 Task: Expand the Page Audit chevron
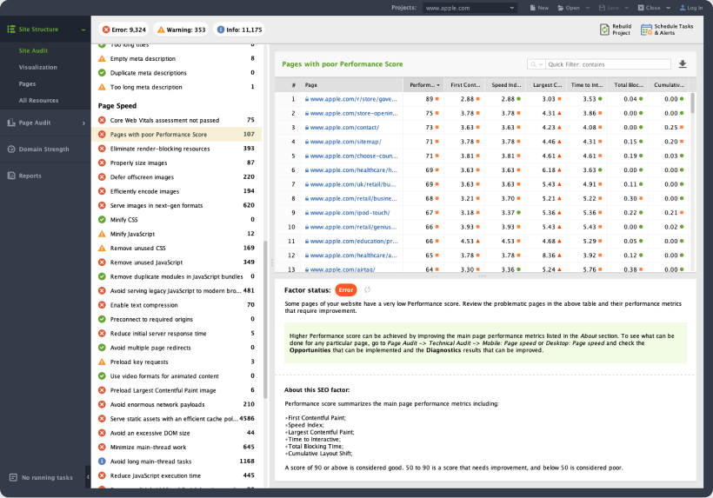[x=83, y=123]
